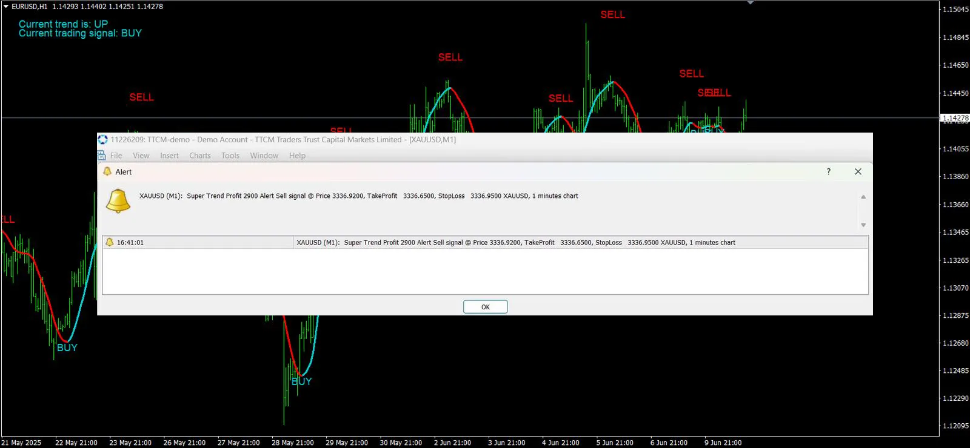Click the question mark help icon

tap(828, 172)
